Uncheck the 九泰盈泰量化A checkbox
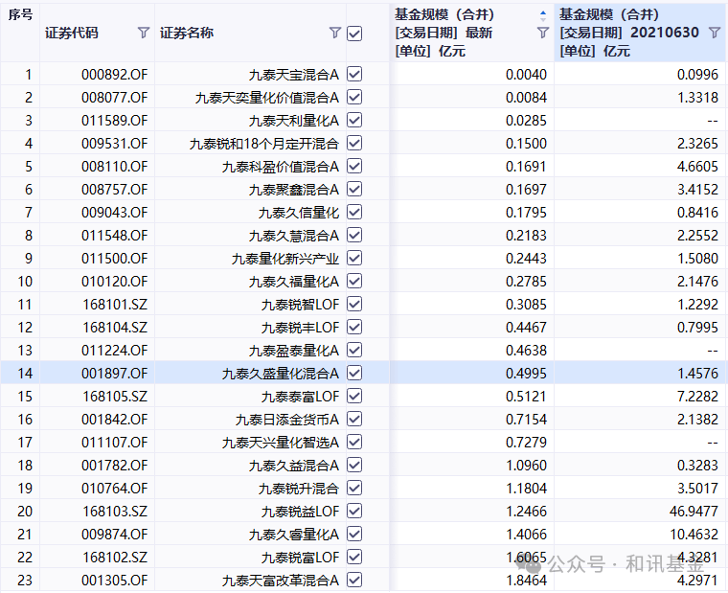 pos(354,350)
